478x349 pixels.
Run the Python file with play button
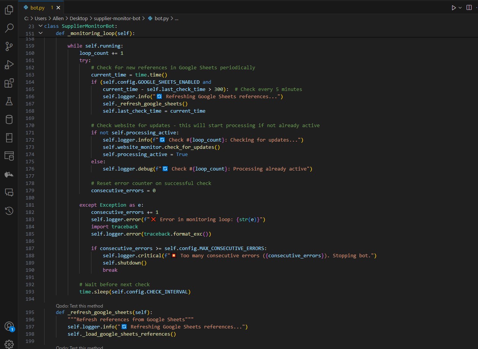click(x=453, y=8)
